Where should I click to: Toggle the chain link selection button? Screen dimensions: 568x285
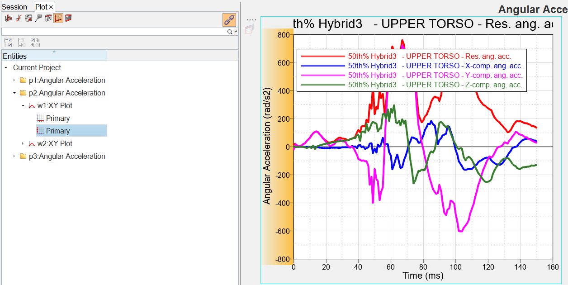[229, 19]
